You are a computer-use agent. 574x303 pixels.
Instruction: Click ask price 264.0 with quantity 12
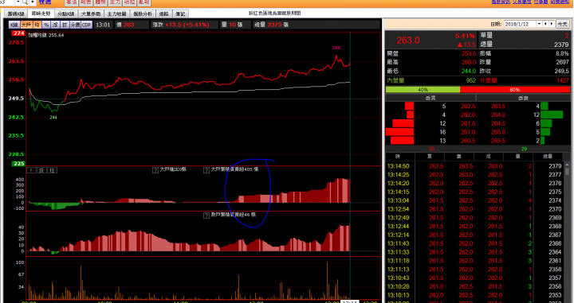click(x=498, y=115)
